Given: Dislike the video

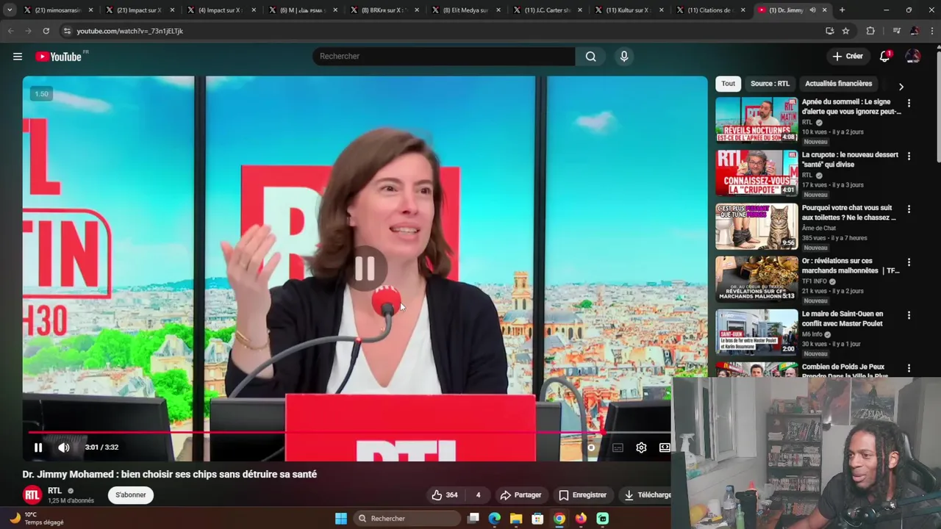Looking at the screenshot, I should coord(478,495).
